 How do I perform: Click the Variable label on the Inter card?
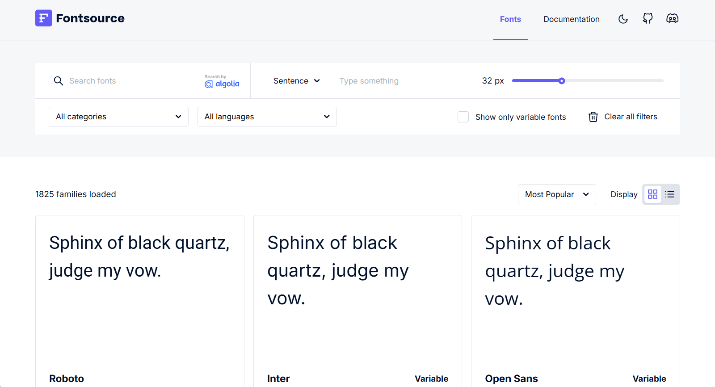click(x=431, y=379)
